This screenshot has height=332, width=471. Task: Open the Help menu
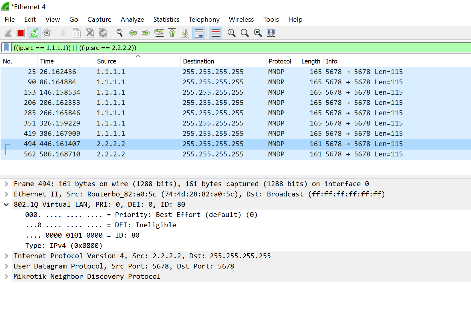[x=295, y=19]
